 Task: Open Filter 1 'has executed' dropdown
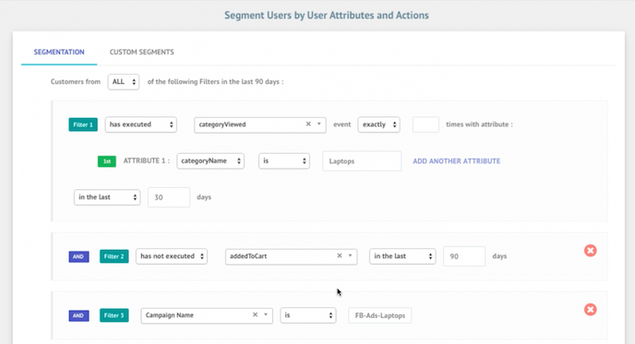[141, 125]
